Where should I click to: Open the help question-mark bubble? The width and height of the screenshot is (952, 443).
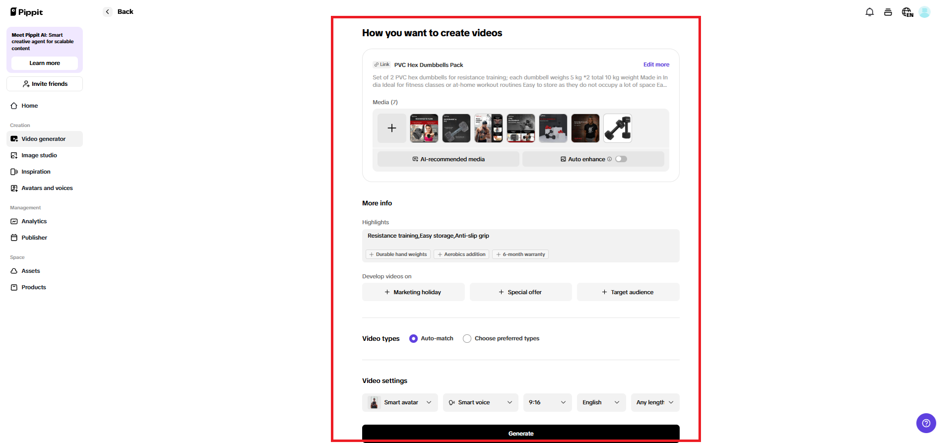pyautogui.click(x=926, y=423)
